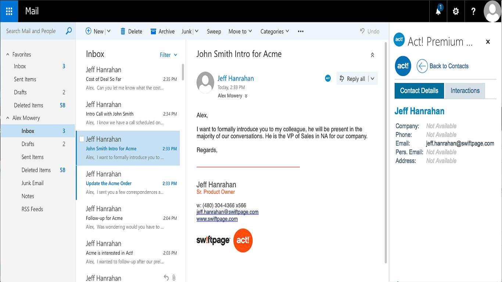Screen dimensions: 502x282
Task: Click the contact email jeff.hanrahan@swiftpage.com in panel
Action: [460, 144]
